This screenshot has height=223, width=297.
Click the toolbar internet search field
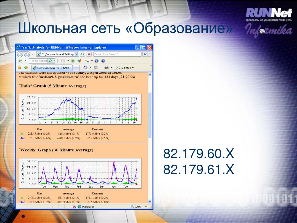click(x=38, y=61)
